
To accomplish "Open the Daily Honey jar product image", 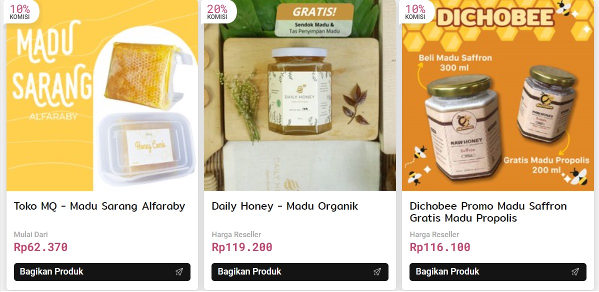I will (x=300, y=95).
